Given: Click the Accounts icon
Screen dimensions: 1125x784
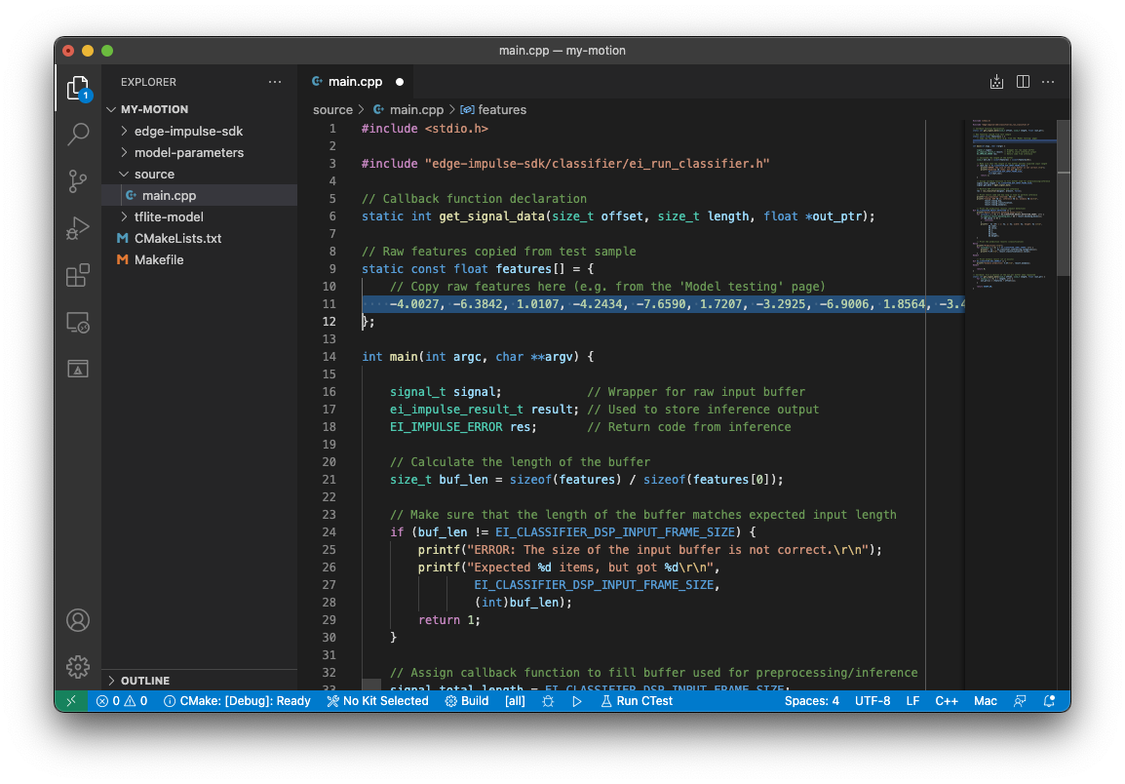Looking at the screenshot, I should point(78,620).
